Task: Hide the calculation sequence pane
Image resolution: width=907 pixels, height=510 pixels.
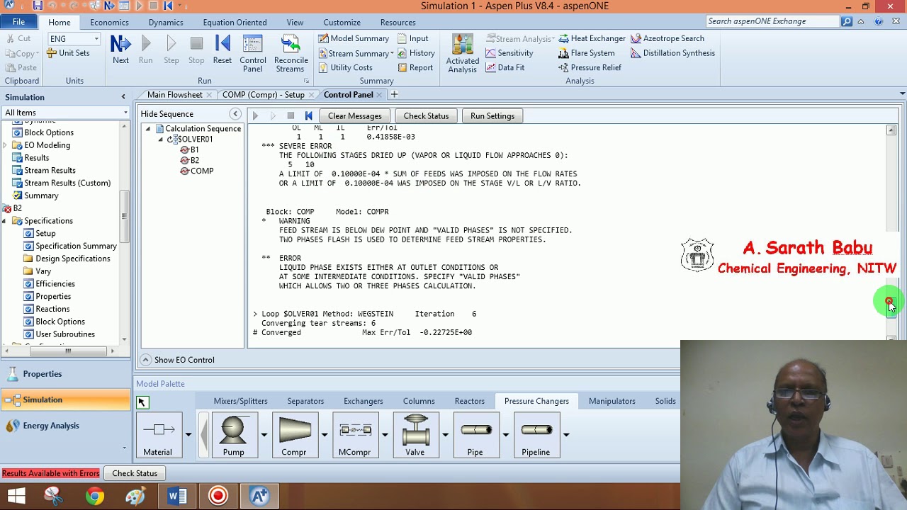Action: pos(235,114)
